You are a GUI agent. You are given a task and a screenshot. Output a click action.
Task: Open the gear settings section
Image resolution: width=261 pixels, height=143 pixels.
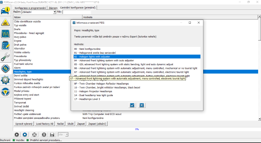[6, 80]
